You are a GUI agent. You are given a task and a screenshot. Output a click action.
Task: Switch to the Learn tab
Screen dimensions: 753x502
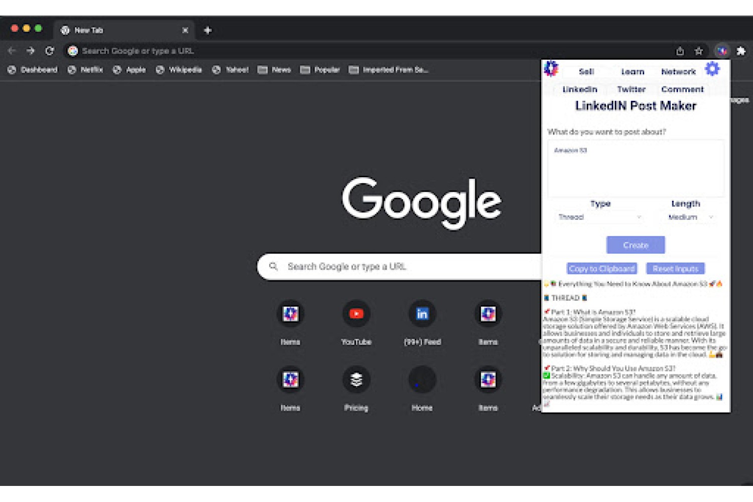click(x=633, y=72)
